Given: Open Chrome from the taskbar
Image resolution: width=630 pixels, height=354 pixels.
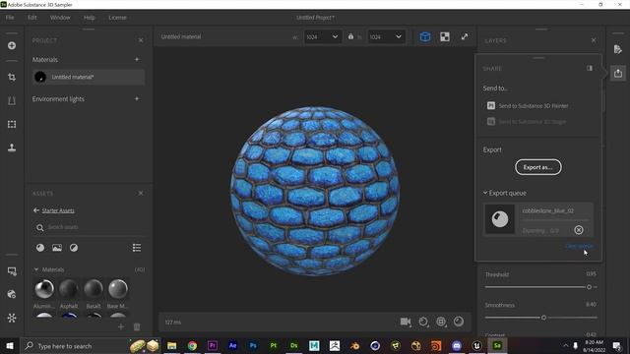Looking at the screenshot, I should point(192,345).
